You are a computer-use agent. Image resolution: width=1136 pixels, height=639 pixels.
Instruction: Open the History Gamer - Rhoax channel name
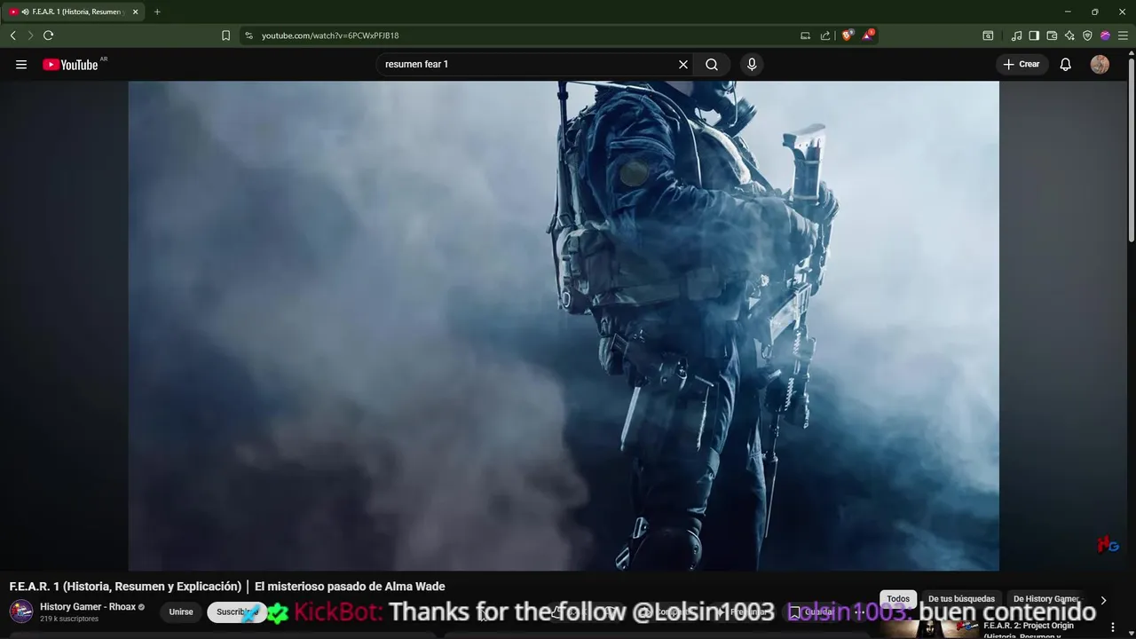point(88,607)
